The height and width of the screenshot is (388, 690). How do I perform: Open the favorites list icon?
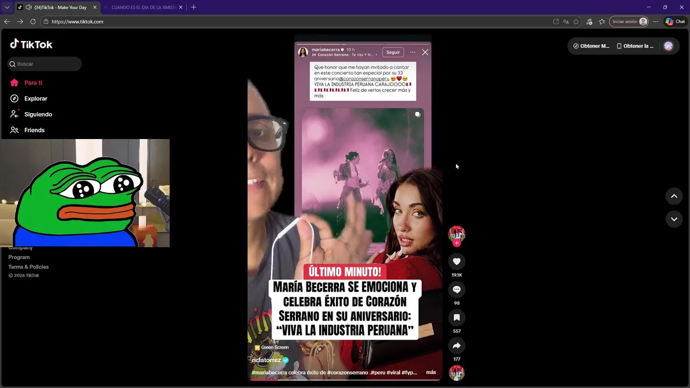pyautogui.click(x=602, y=22)
